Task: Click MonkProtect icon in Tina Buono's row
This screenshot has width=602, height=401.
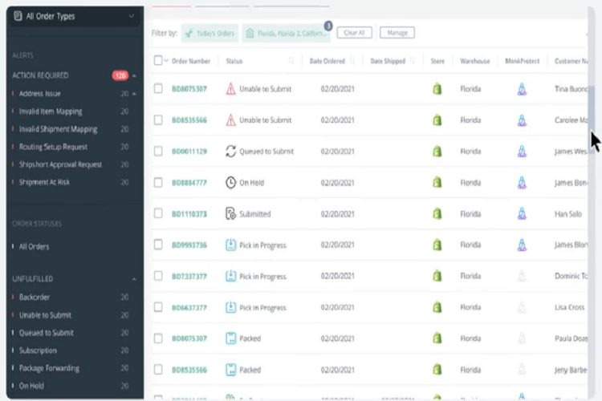Action: click(x=522, y=89)
